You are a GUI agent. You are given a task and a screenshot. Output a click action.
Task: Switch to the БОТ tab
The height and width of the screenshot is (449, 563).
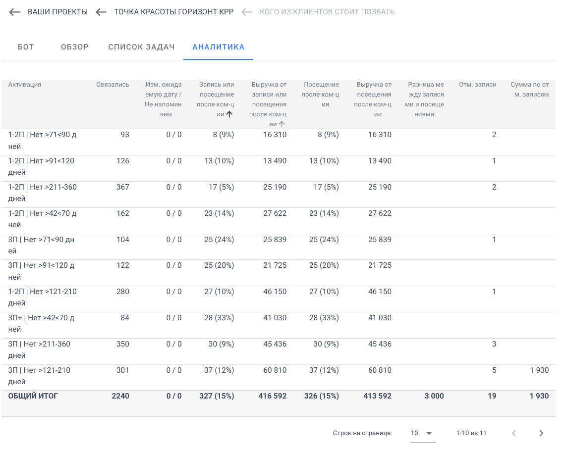tap(26, 47)
